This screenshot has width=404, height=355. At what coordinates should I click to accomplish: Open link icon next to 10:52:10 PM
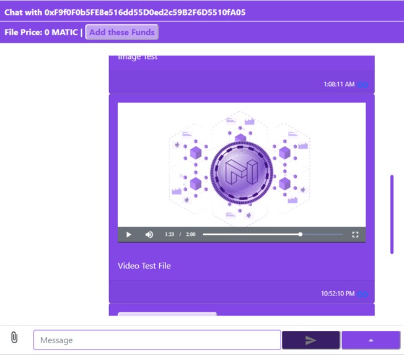362,294
